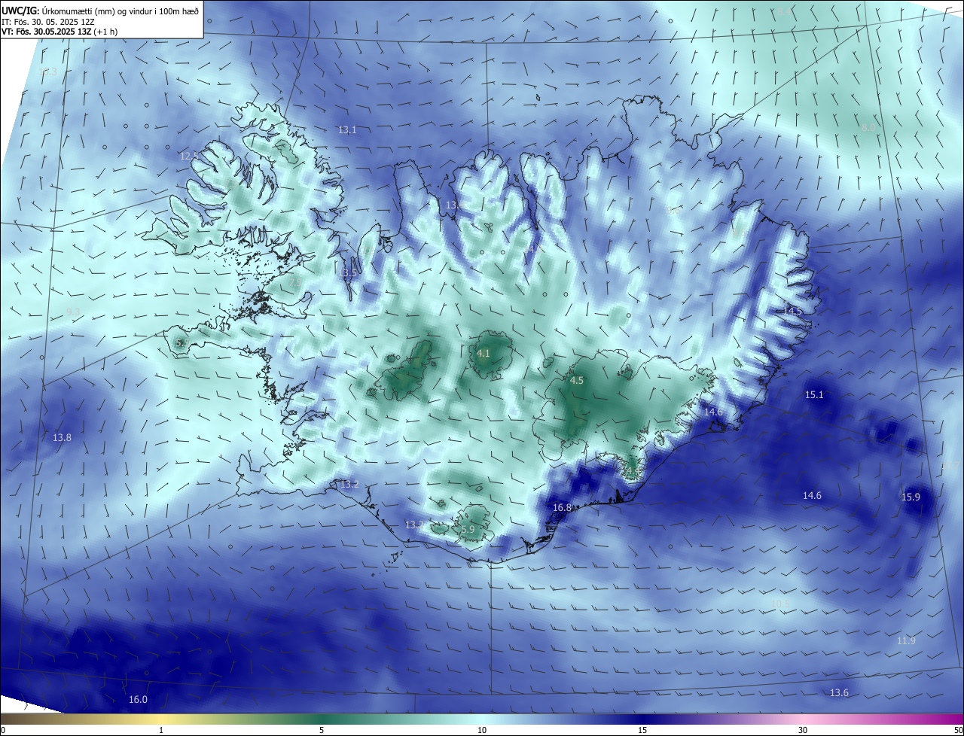
Task: Click the 11.9 value on the map
Action: [907, 641]
